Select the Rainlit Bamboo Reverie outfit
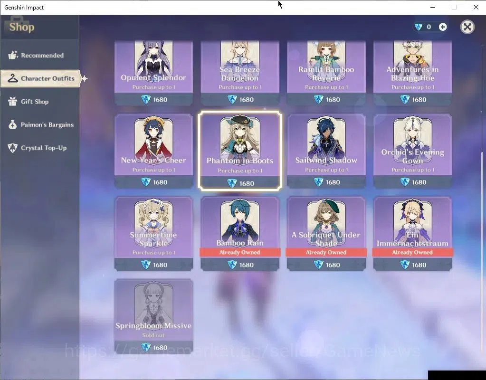Image resolution: width=486 pixels, height=380 pixels. pyautogui.click(x=326, y=73)
